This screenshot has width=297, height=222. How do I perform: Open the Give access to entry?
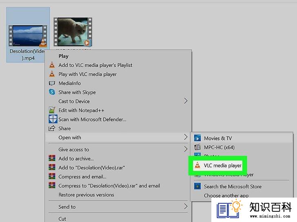(74, 150)
